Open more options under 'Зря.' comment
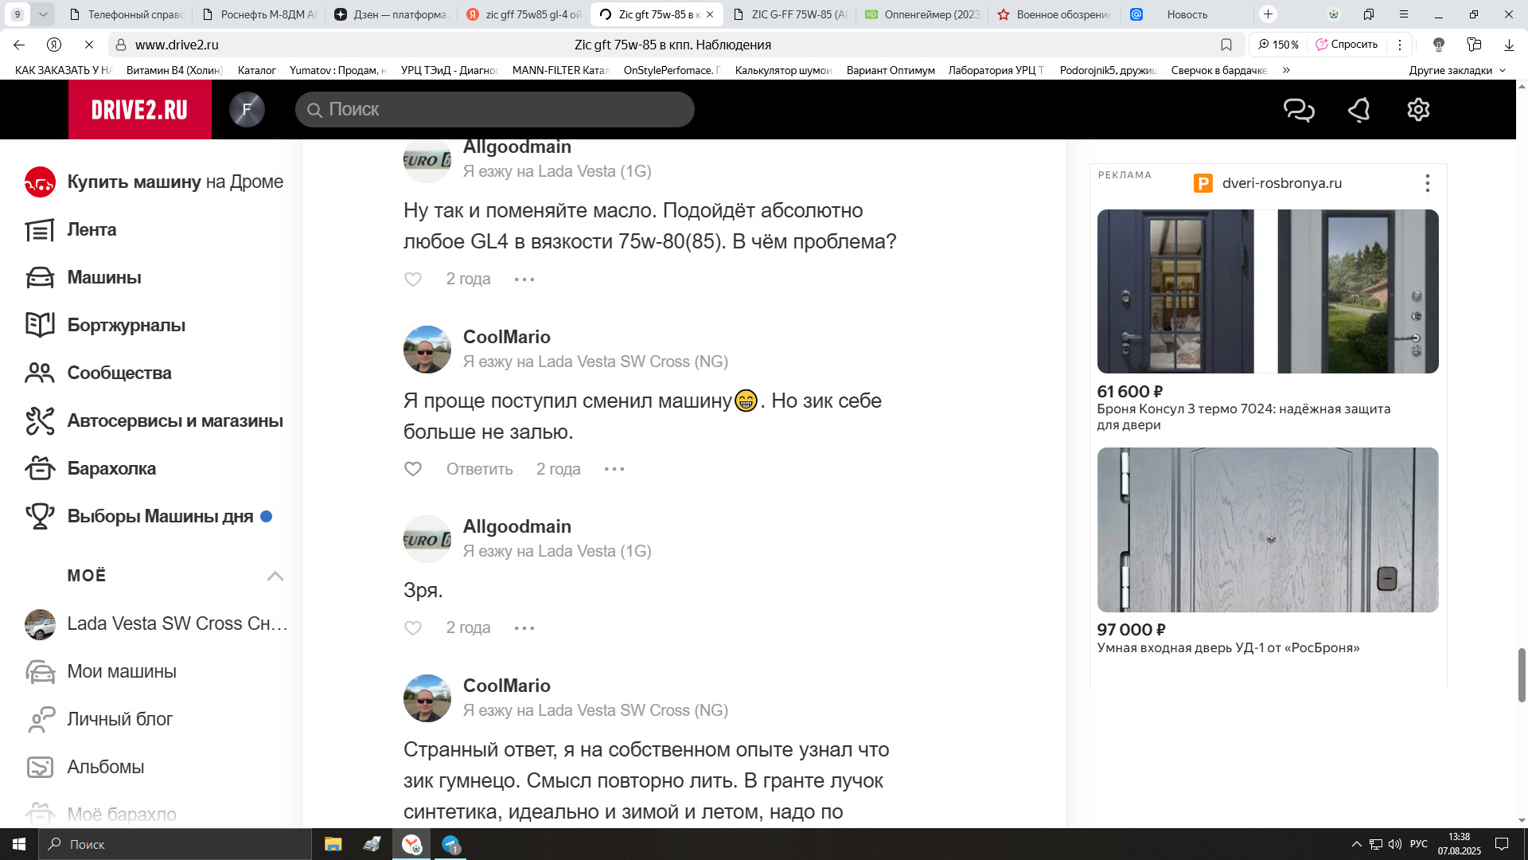 click(524, 628)
